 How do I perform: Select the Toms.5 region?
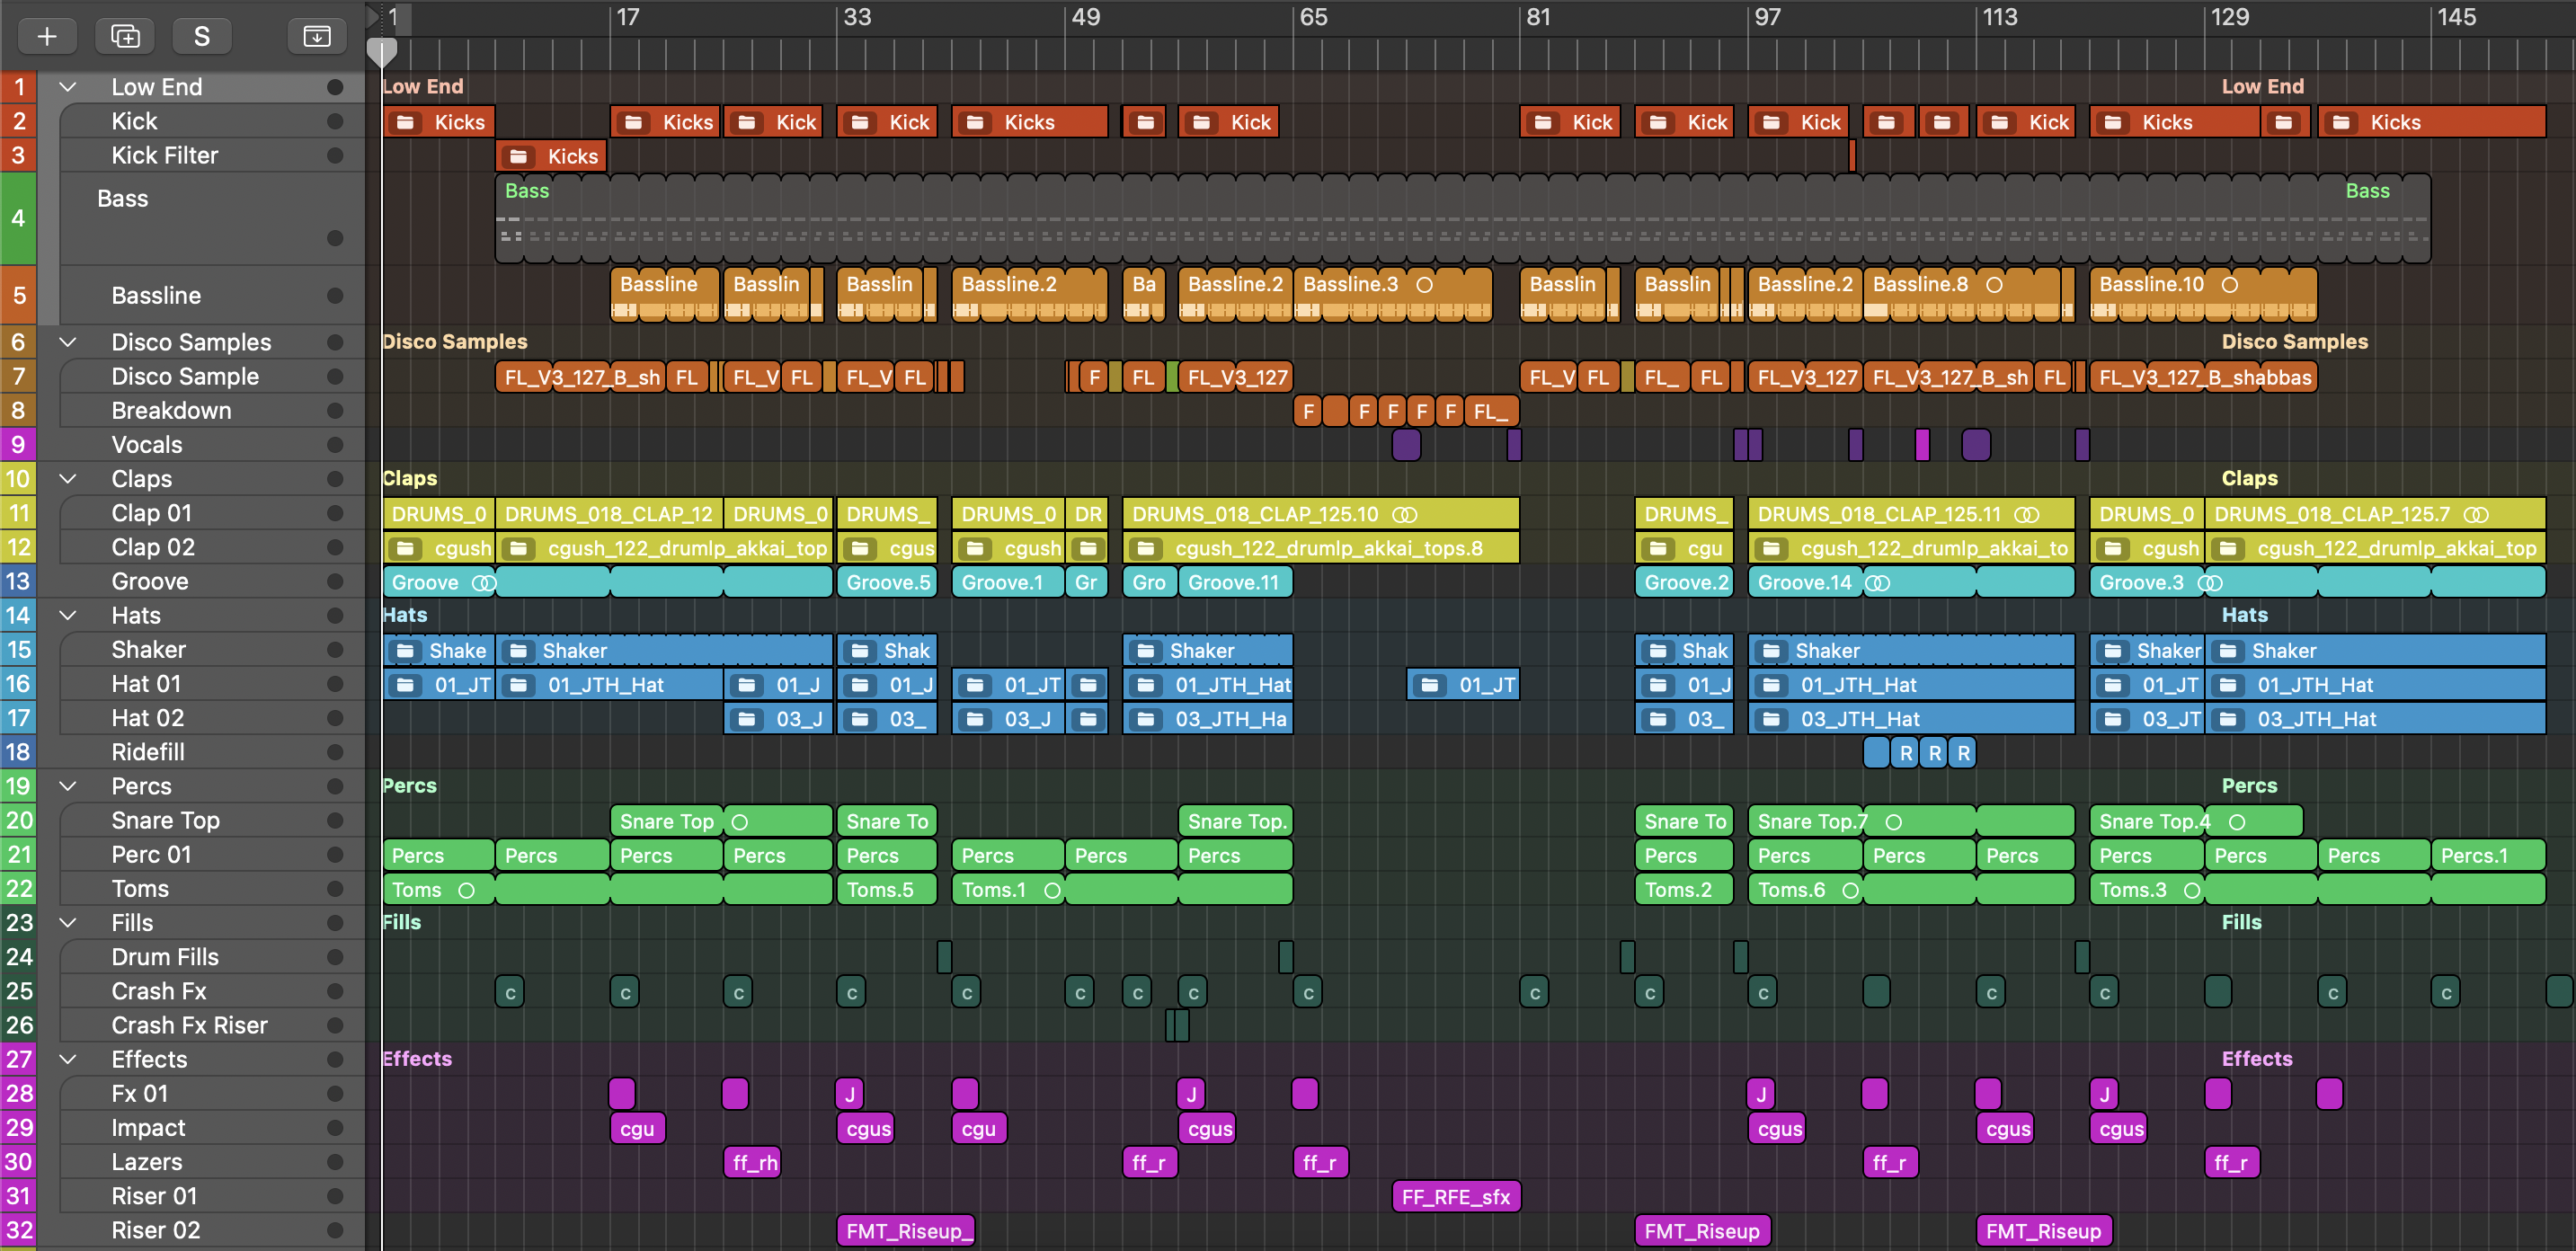(x=886, y=889)
